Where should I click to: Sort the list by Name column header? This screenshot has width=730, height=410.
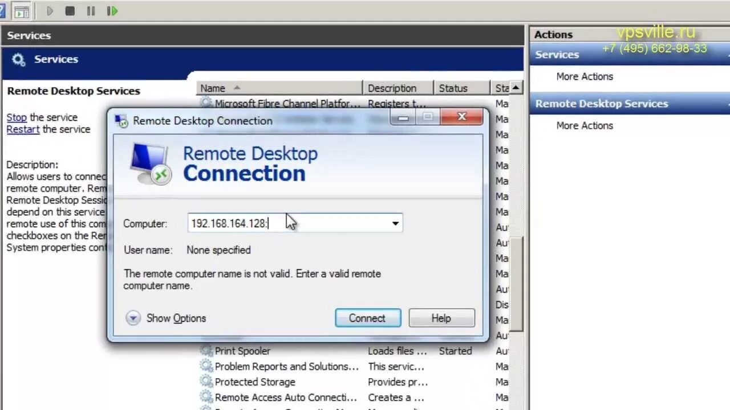(279, 88)
